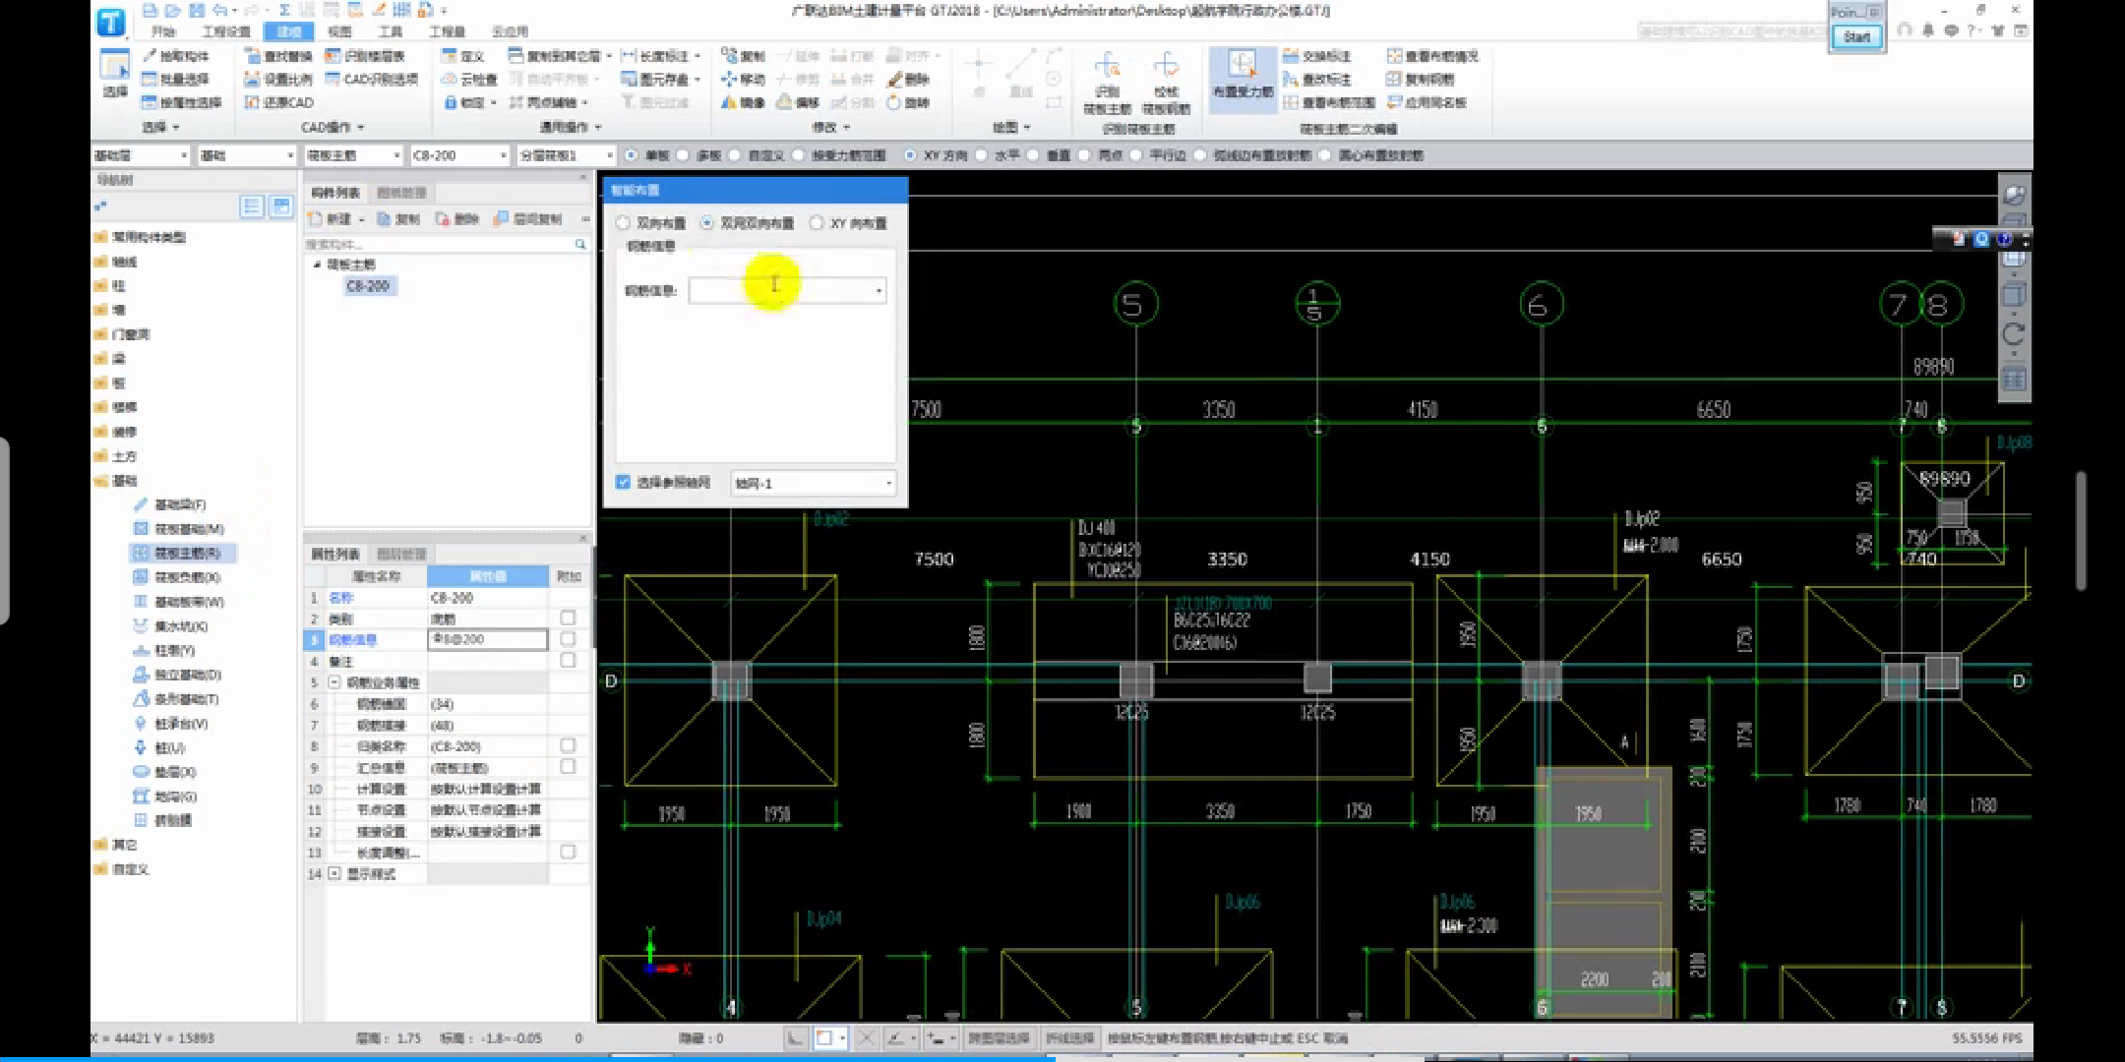Open the 视图 ribbon tab
2125x1062 pixels.
339,31
